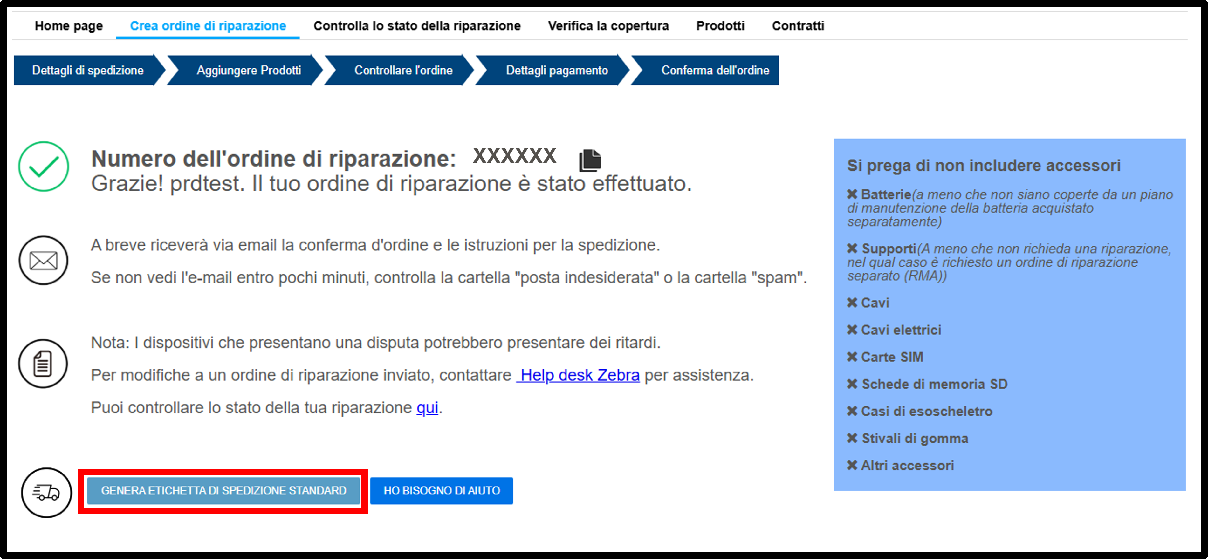This screenshot has width=1208, height=559.
Task: Go to Verifica la copertura tab
Action: click(x=608, y=26)
